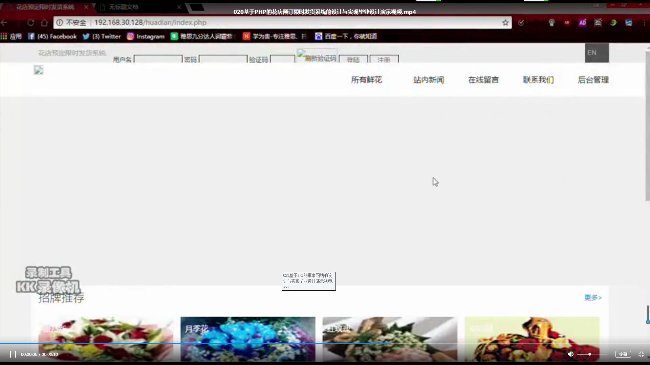650x365 pixels.
Task: Click the 验证码 input field
Action: pos(283,59)
